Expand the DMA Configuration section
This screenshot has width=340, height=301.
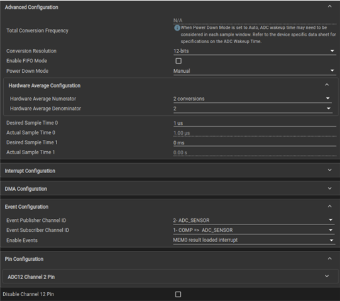329,188
